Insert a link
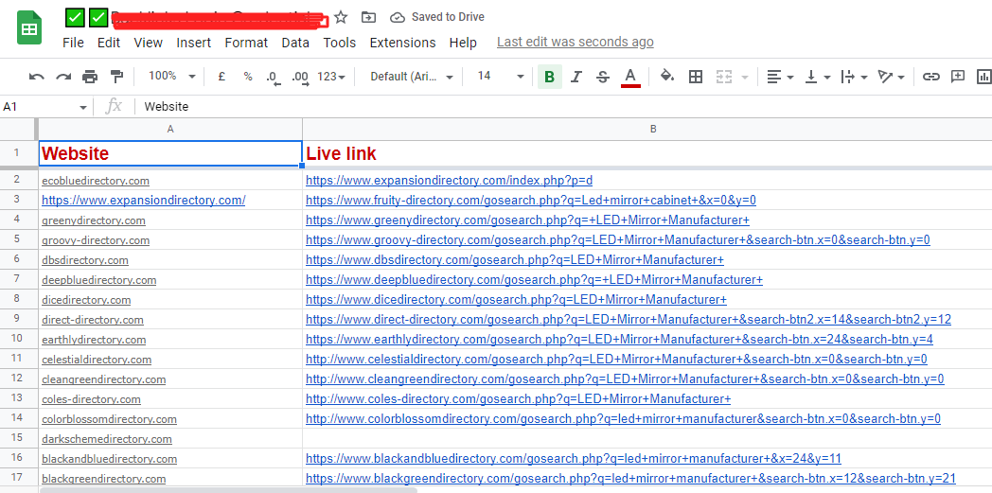 point(930,77)
